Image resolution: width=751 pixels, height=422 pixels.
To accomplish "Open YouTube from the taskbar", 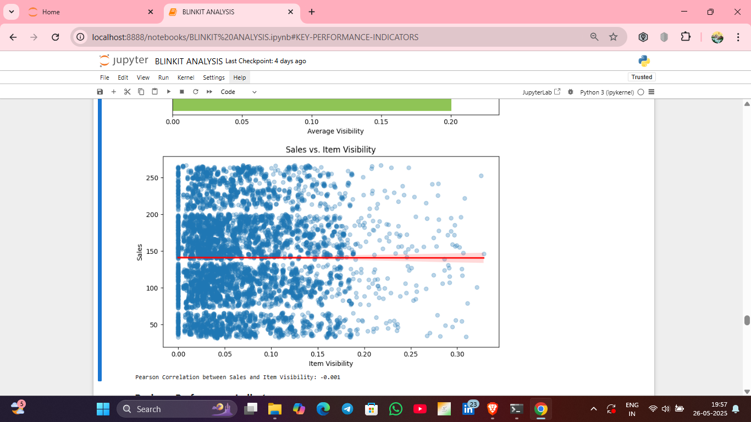I will click(419, 409).
